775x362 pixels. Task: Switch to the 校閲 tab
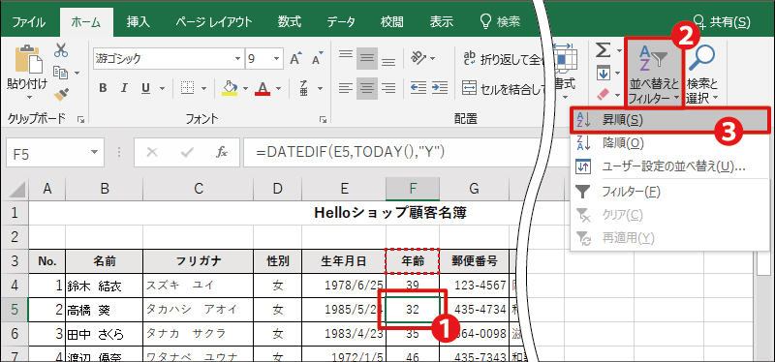coord(392,22)
